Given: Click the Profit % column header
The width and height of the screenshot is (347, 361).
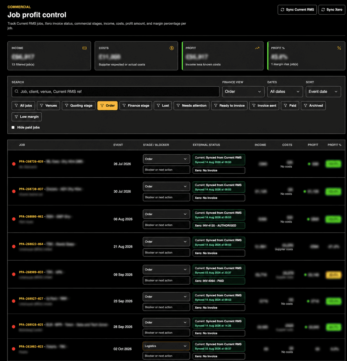Looking at the screenshot, I should click(x=334, y=145).
